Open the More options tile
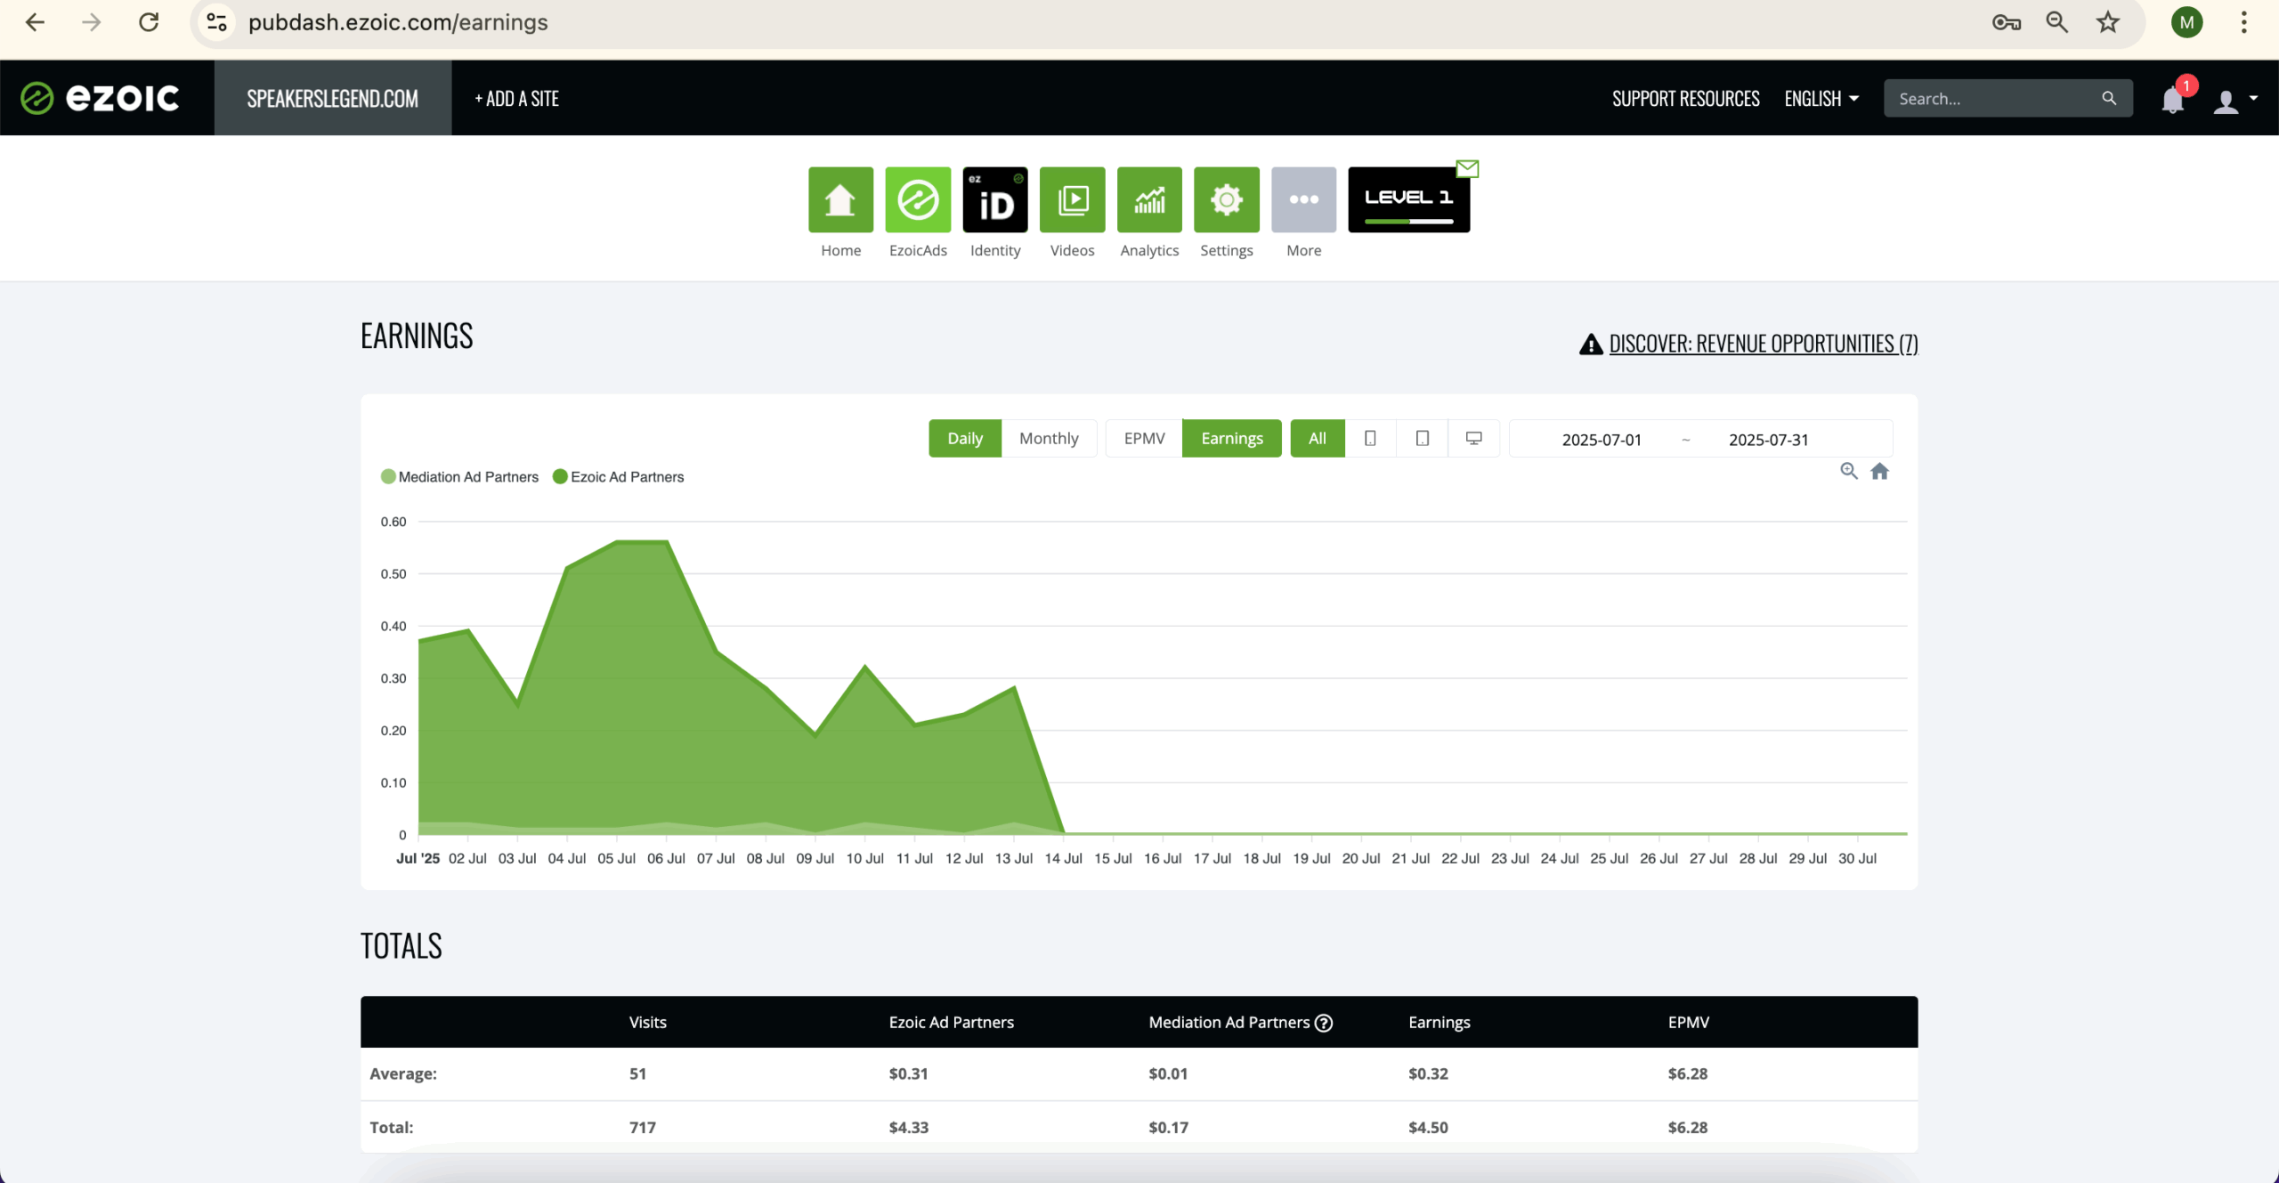Viewport: 2279px width, 1183px height. [x=1303, y=199]
